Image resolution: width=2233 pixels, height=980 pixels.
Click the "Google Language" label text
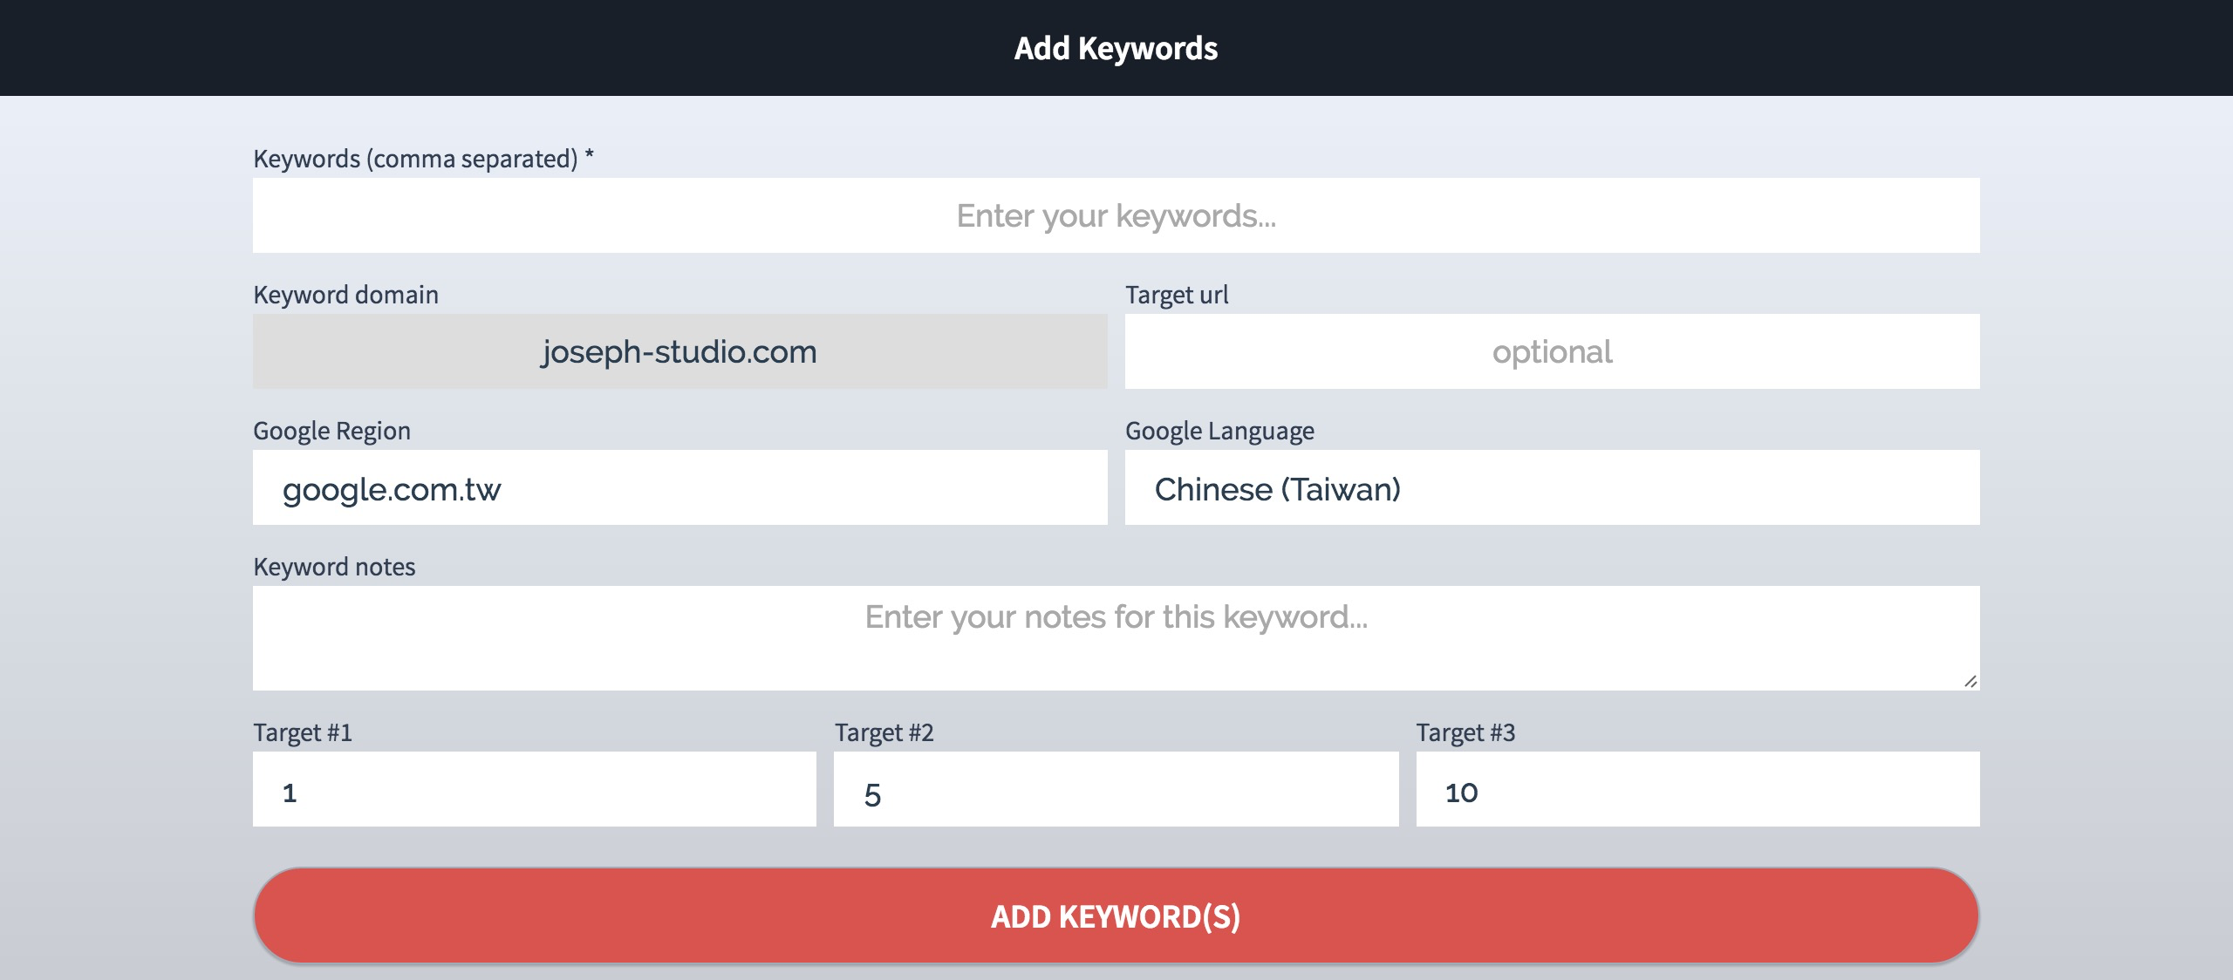(x=1219, y=431)
